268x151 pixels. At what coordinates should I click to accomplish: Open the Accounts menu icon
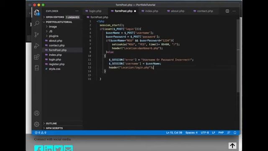click(x=36, y=113)
